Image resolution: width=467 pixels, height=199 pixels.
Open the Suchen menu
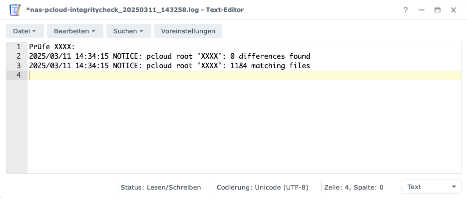pyautogui.click(x=129, y=31)
